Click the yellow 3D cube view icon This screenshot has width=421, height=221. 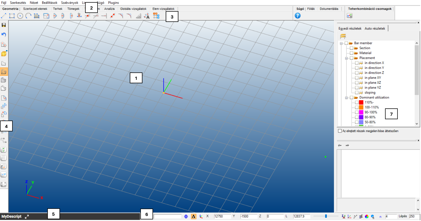point(4,53)
